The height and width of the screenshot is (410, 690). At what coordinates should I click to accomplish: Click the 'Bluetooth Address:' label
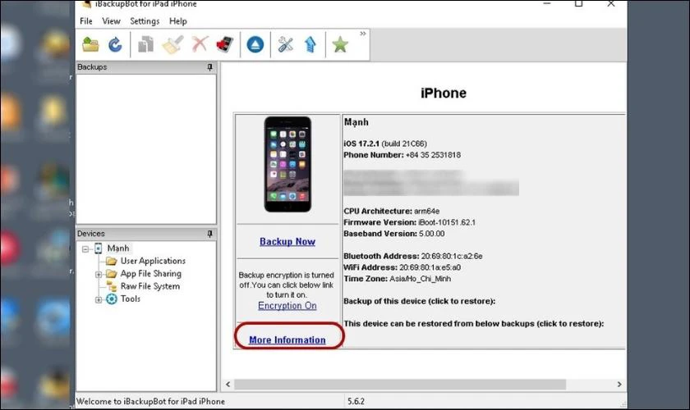pos(381,256)
